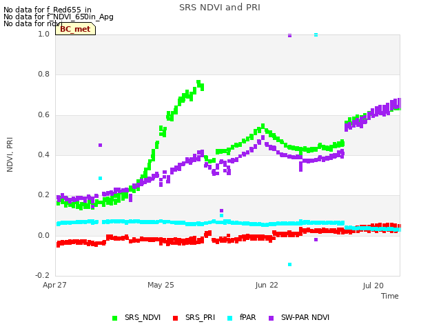The image size is (441, 331).
Task: Click the 'No data for ndvi' message
Action: point(33,23)
